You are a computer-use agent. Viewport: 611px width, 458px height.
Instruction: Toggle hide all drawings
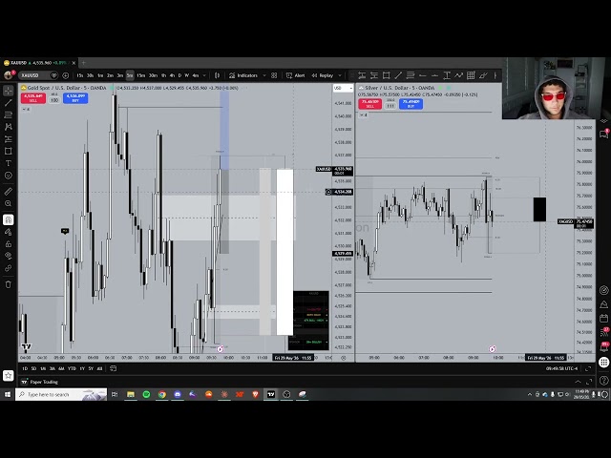click(9, 256)
